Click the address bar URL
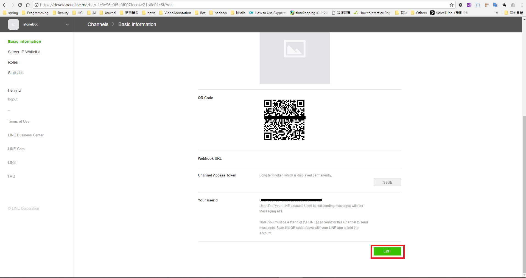 (x=106, y=5)
